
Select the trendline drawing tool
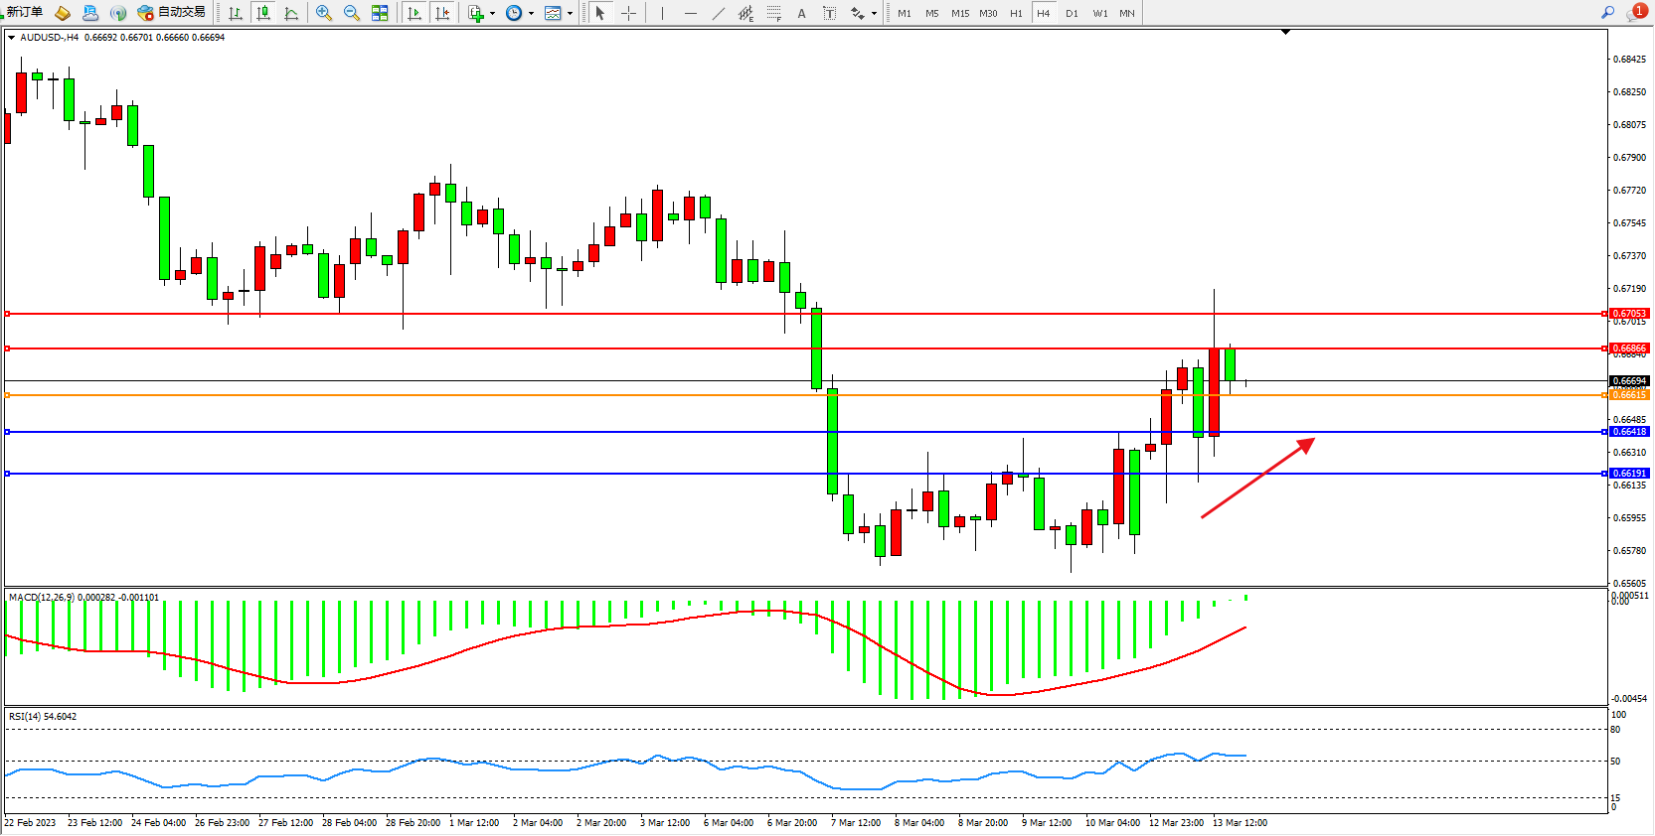point(718,13)
